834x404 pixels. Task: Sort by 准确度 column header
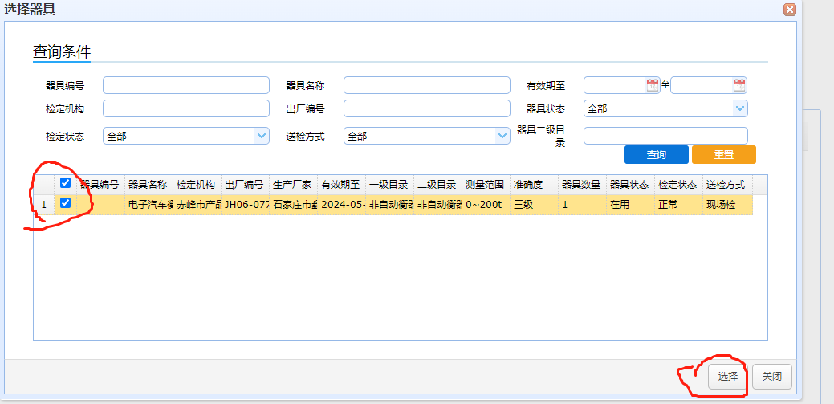(x=534, y=185)
